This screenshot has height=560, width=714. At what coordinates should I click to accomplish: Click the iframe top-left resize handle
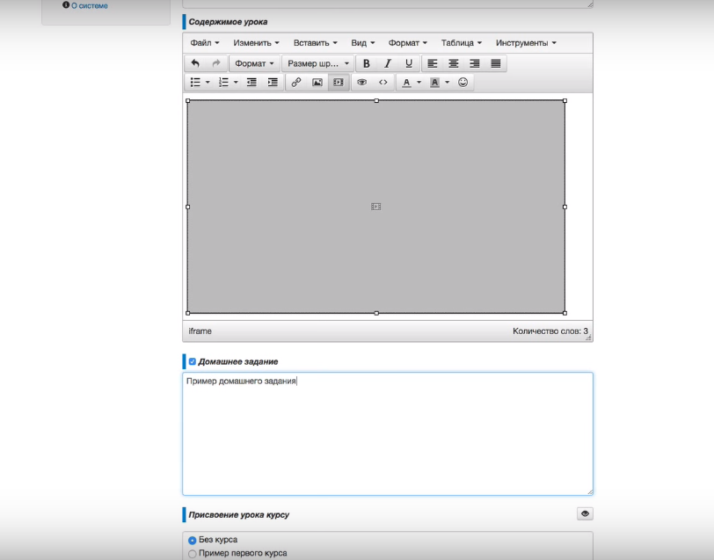187,100
